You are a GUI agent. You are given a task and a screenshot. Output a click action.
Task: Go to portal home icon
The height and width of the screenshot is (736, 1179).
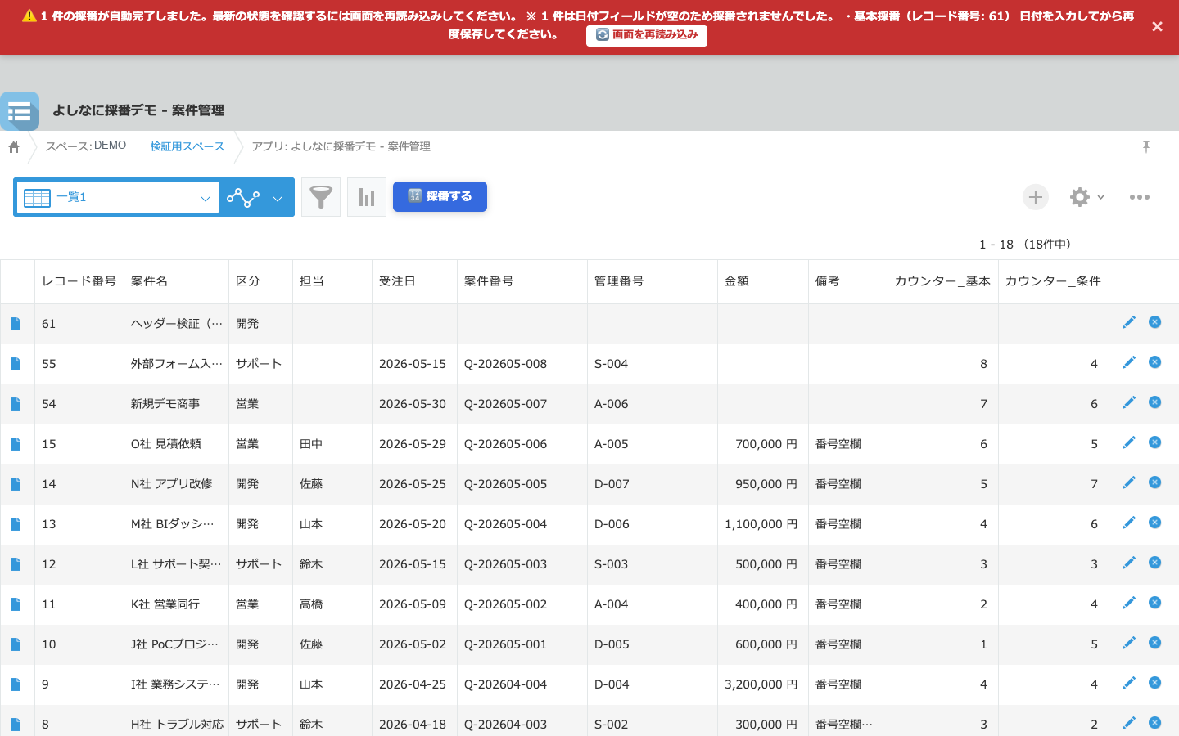click(x=14, y=147)
